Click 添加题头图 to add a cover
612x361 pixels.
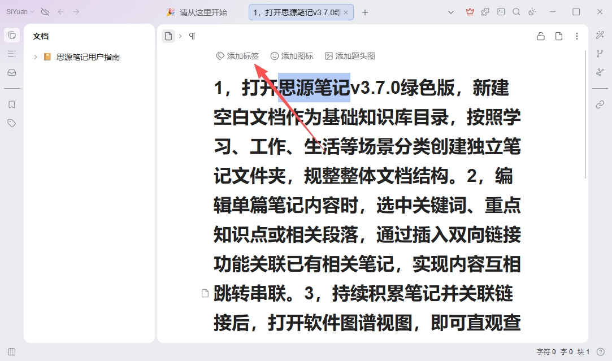[350, 56]
